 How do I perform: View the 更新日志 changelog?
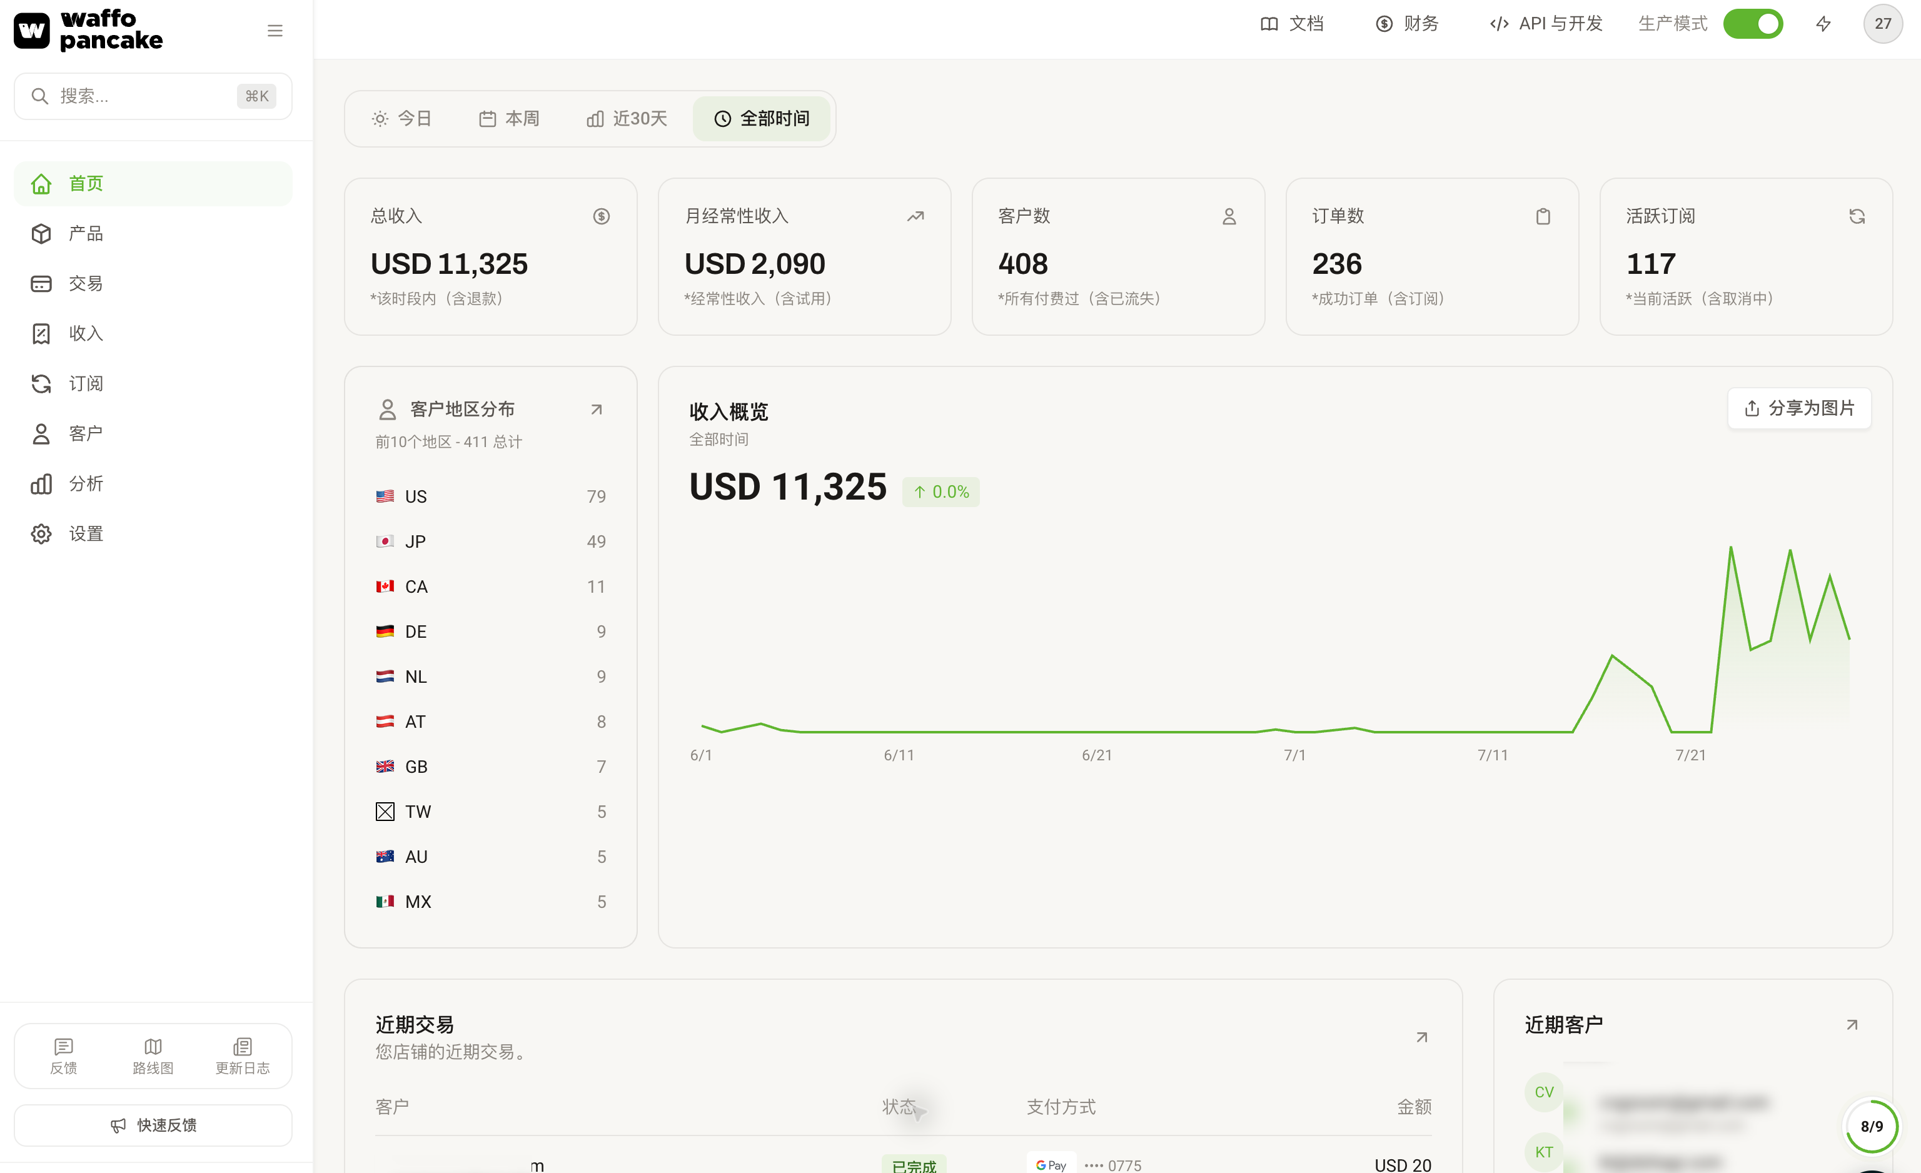pos(243,1056)
